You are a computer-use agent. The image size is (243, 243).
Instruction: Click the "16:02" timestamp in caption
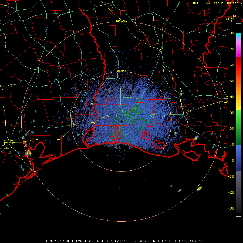point(195,241)
